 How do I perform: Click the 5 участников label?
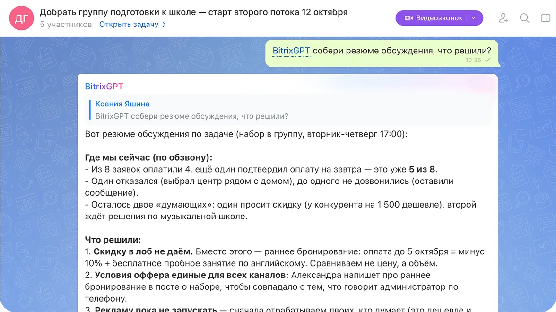pyautogui.click(x=66, y=25)
